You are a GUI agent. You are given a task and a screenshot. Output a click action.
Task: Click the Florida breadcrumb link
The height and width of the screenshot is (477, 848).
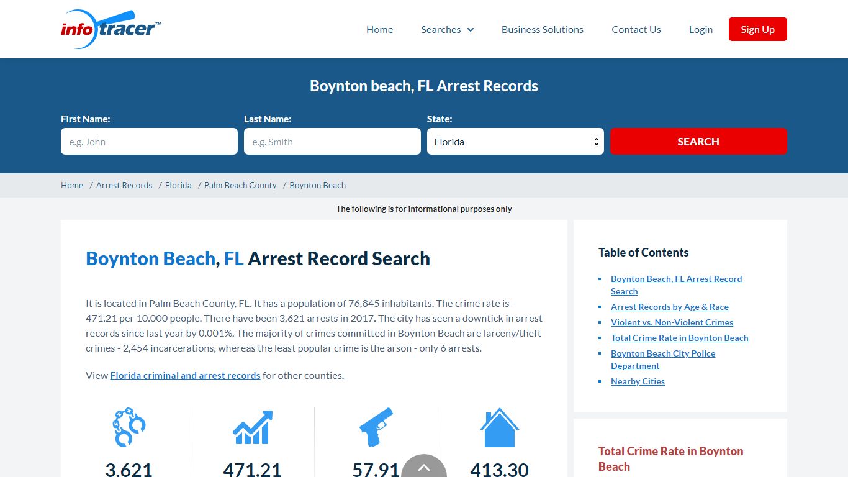[x=178, y=185]
